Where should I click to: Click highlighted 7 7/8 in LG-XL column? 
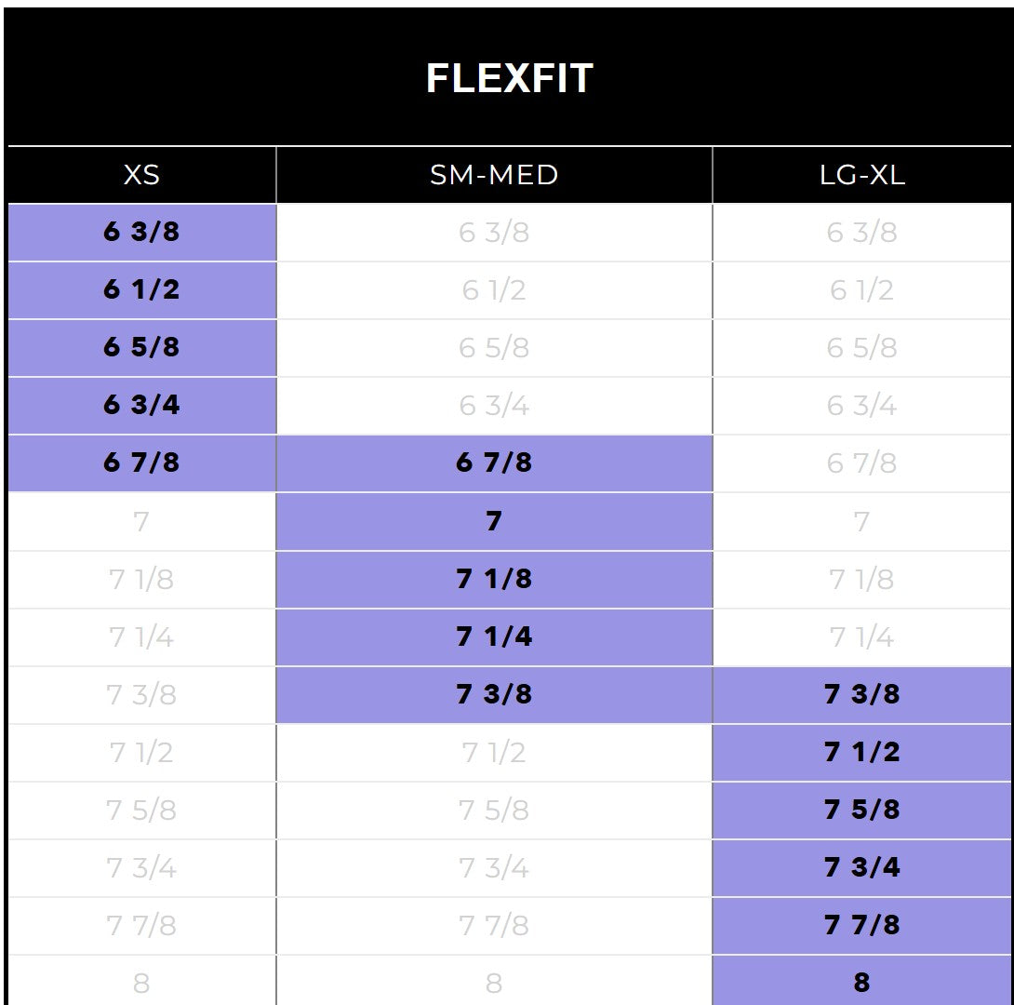[x=861, y=925]
